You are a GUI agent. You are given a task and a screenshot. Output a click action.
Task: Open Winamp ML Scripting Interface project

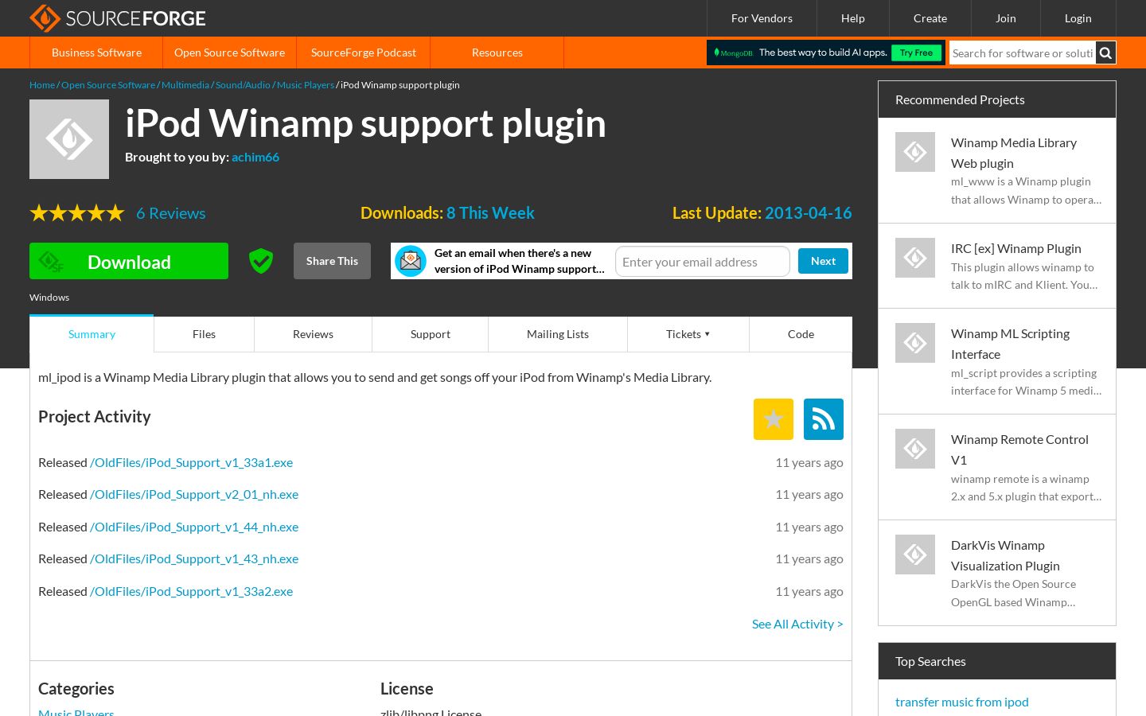[1010, 344]
